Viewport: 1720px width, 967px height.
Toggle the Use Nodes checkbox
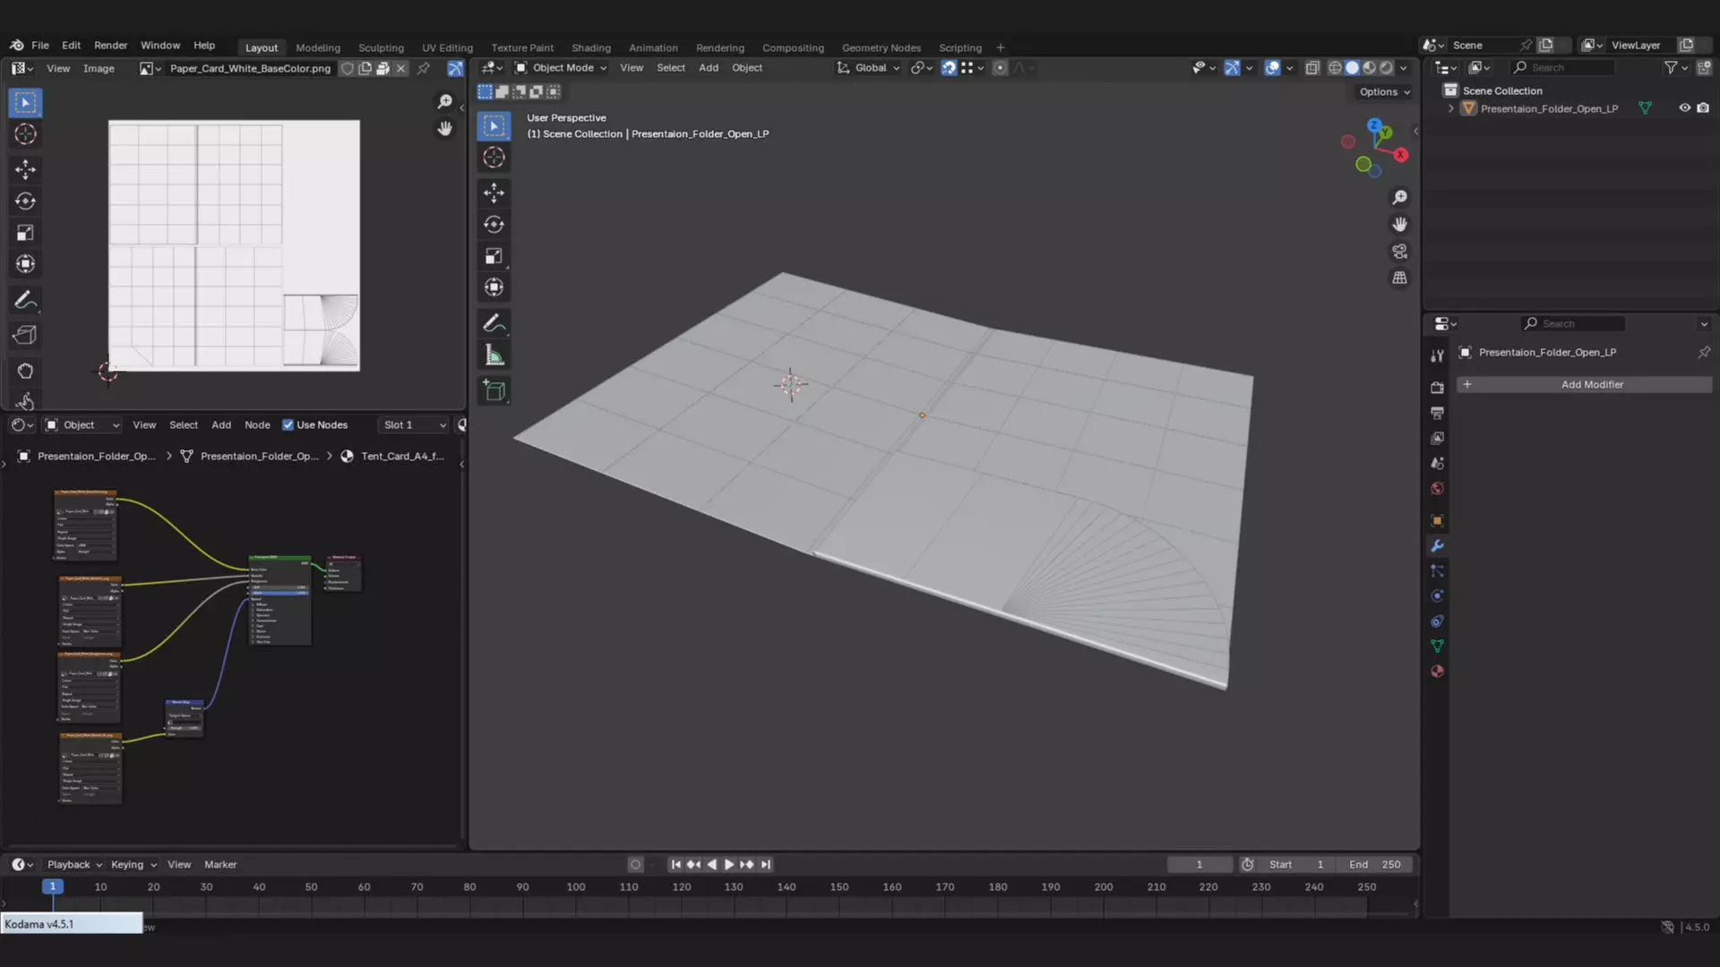tap(288, 424)
